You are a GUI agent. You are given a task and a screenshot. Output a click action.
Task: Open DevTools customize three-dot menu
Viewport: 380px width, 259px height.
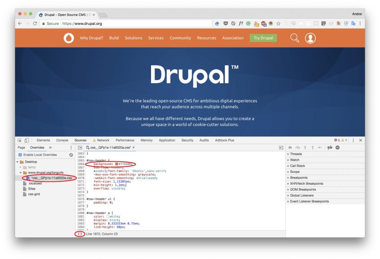click(353, 140)
